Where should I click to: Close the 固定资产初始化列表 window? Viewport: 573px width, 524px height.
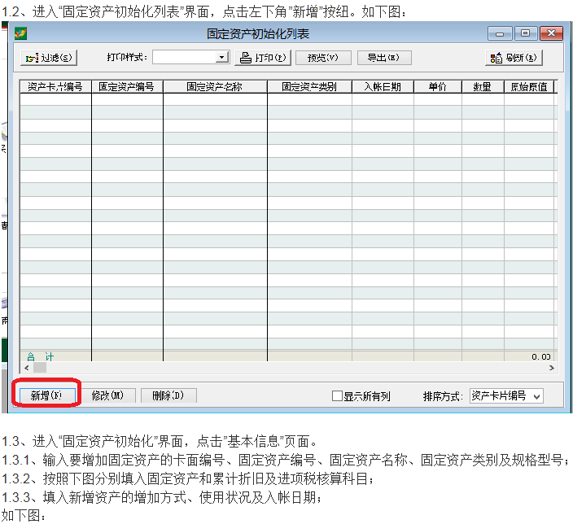pos(551,33)
